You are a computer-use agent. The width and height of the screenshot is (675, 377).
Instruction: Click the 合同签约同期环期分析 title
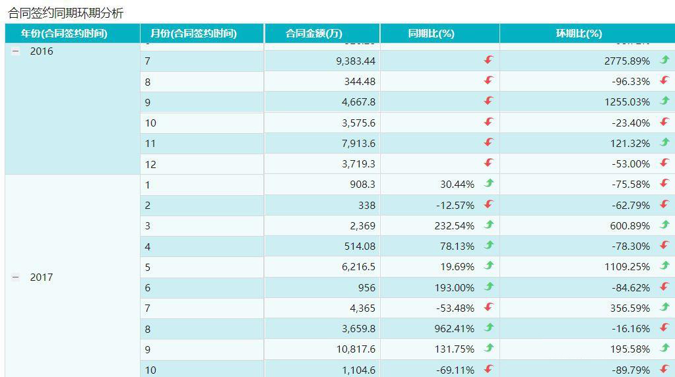click(66, 13)
